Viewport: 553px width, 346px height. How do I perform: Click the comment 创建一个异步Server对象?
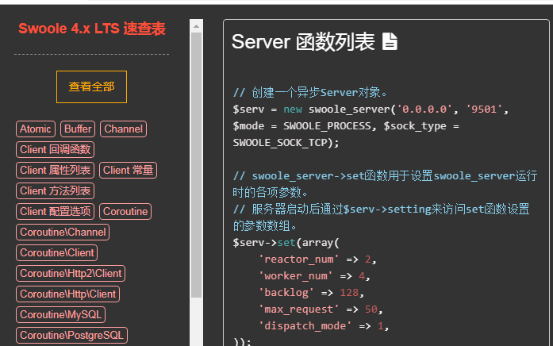(x=309, y=92)
